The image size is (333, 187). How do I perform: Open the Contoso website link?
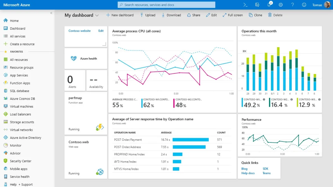79,31
